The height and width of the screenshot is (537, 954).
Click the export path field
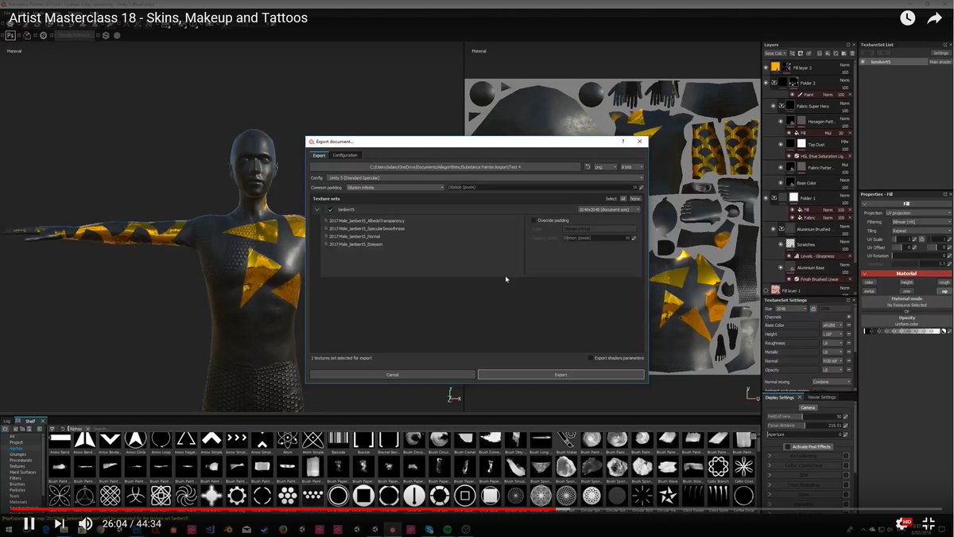[x=445, y=167]
